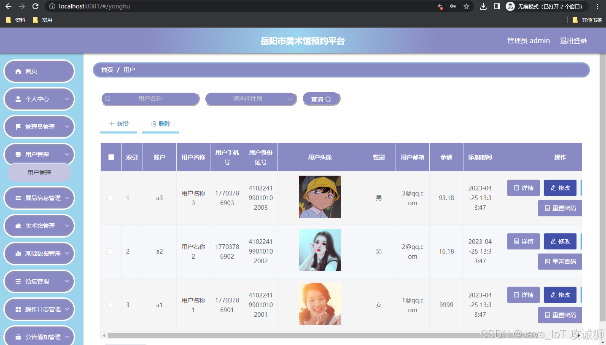Click the 用户名称 search input field
Image resolution: width=606 pixels, height=345 pixels.
[150, 99]
